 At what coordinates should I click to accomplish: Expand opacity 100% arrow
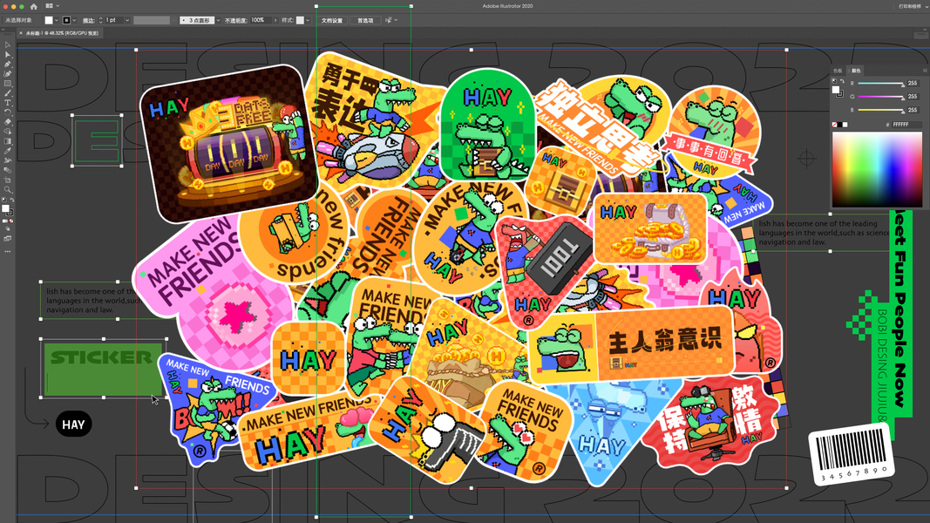point(275,20)
